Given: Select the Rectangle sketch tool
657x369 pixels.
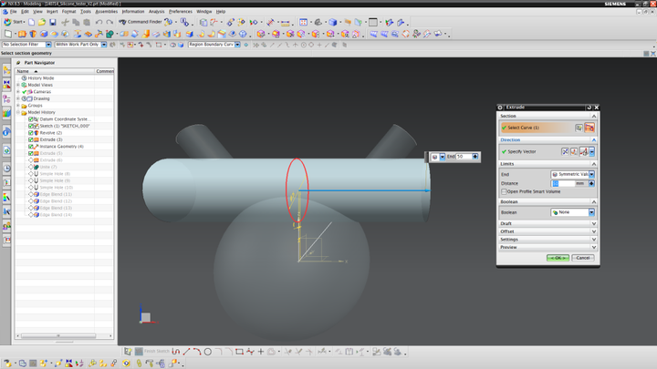Looking at the screenshot, I should (239, 352).
